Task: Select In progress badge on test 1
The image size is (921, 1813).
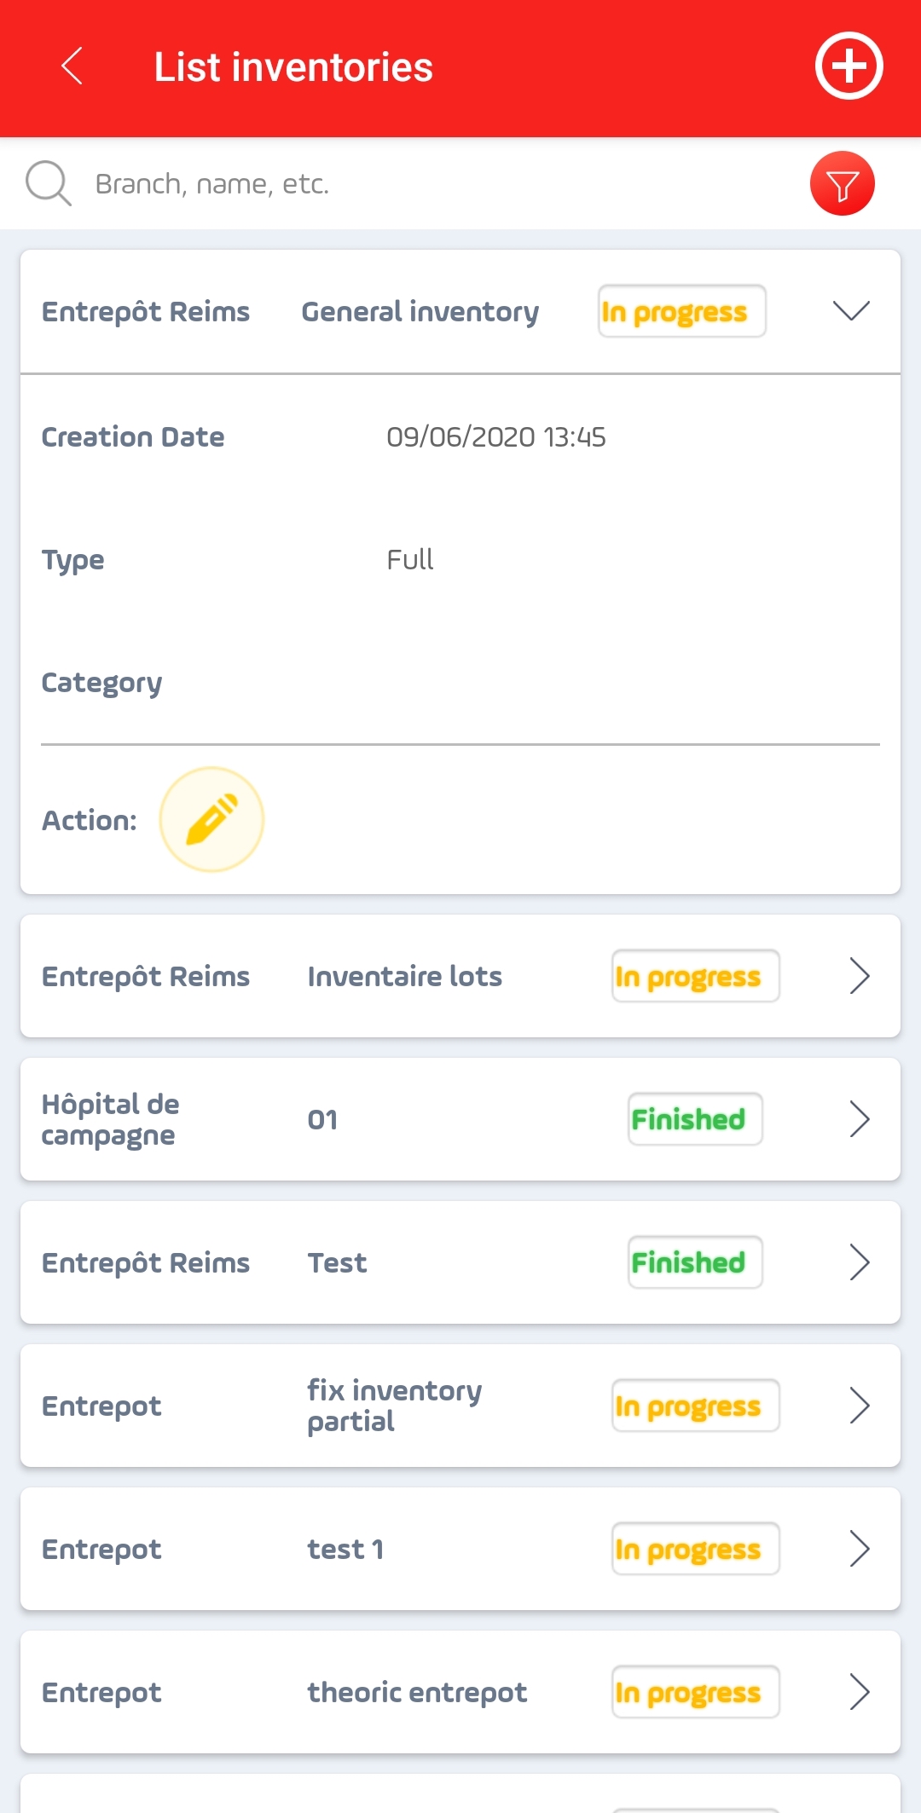Action: tap(696, 1549)
